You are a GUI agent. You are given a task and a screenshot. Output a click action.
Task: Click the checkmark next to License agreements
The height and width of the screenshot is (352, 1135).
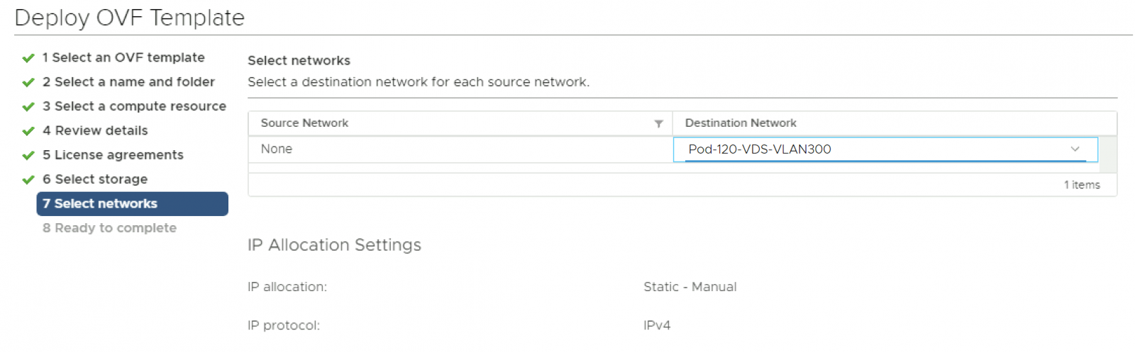[28, 155]
